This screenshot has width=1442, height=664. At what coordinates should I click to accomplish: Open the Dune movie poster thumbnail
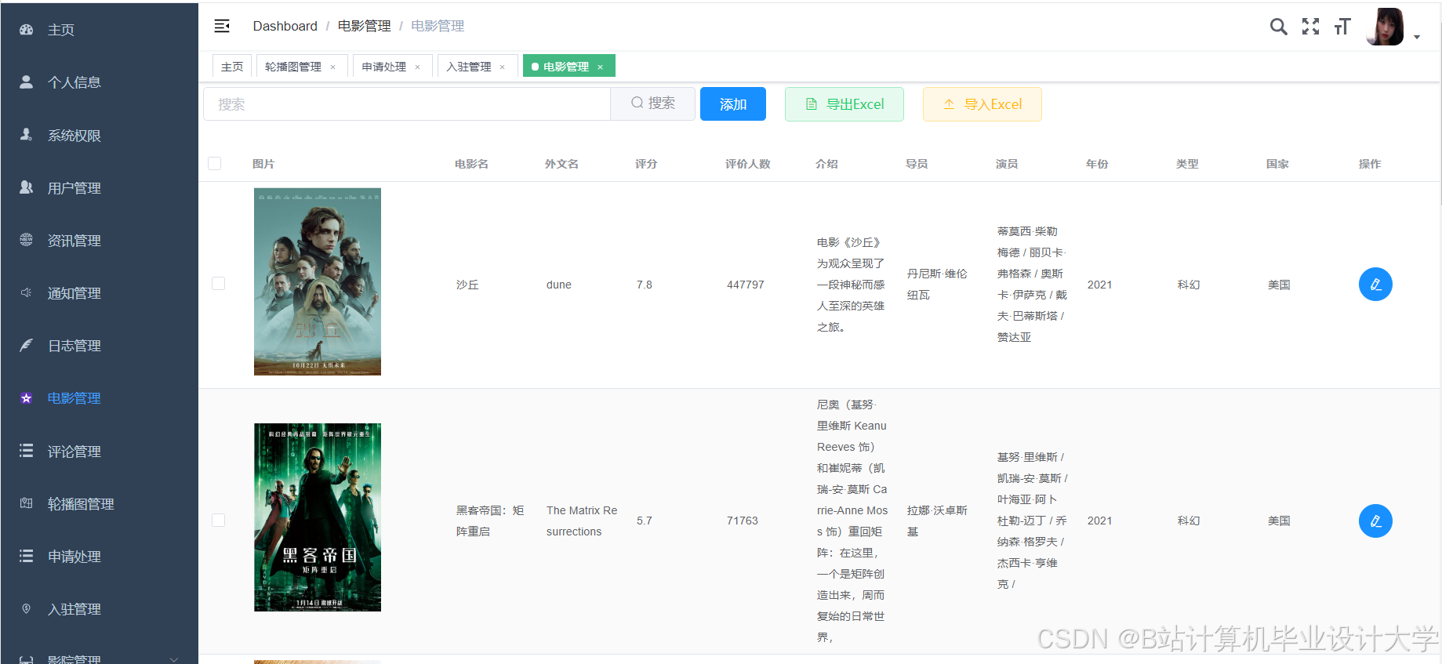(x=318, y=281)
